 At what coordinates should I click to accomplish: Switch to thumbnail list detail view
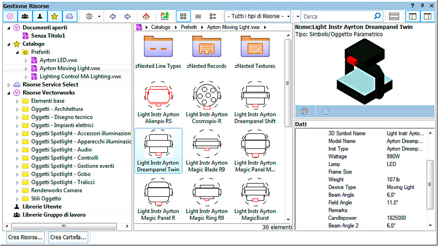(x=213, y=17)
